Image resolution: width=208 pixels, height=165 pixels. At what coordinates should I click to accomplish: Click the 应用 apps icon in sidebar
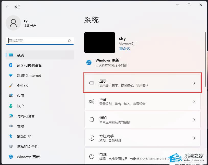click(10, 96)
